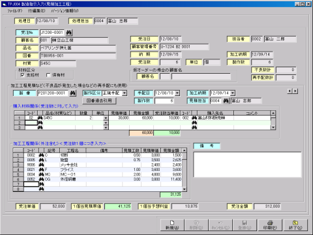Click binoculars lookup icon next to 製番 field

(x=72, y=93)
